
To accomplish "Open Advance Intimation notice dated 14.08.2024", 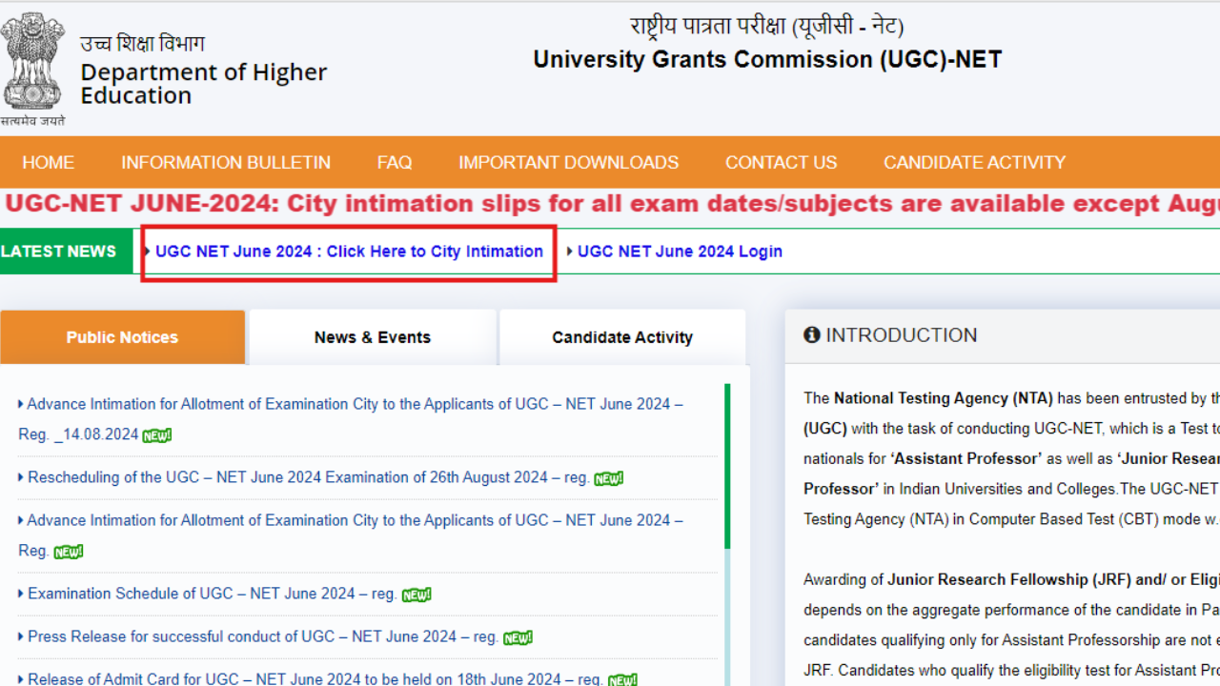I will click(x=350, y=419).
